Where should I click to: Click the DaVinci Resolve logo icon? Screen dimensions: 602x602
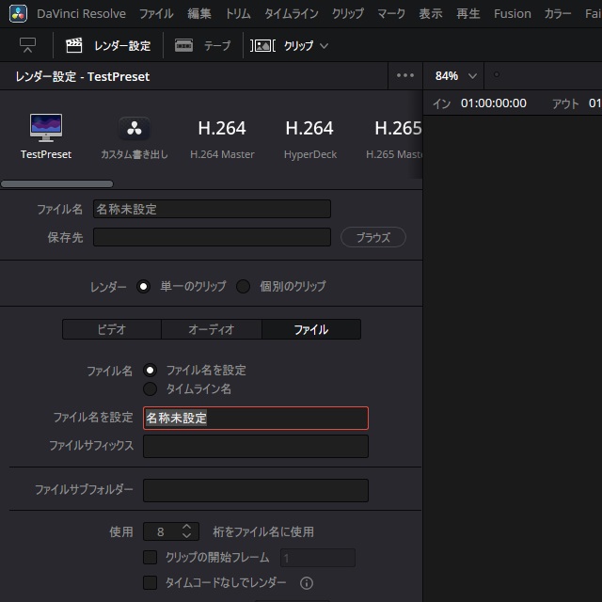pos(19,14)
